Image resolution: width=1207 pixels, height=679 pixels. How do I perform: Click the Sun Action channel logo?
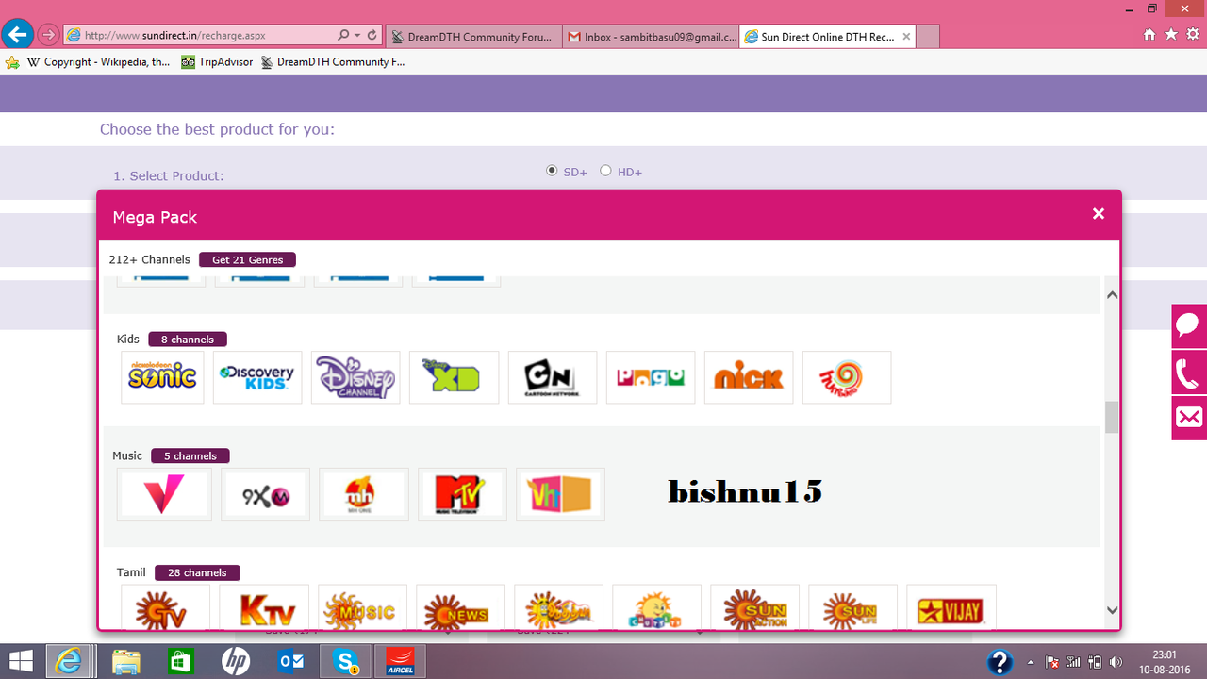click(x=754, y=606)
